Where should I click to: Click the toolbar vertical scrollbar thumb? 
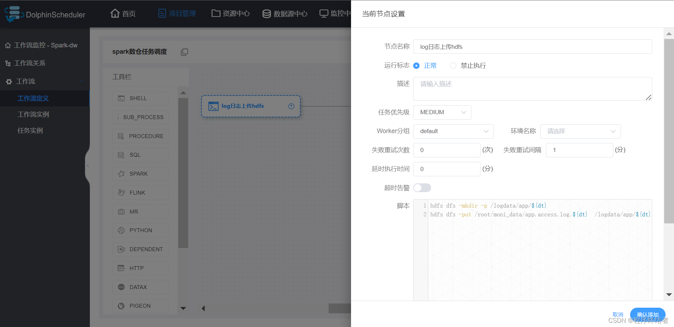pyautogui.click(x=183, y=173)
